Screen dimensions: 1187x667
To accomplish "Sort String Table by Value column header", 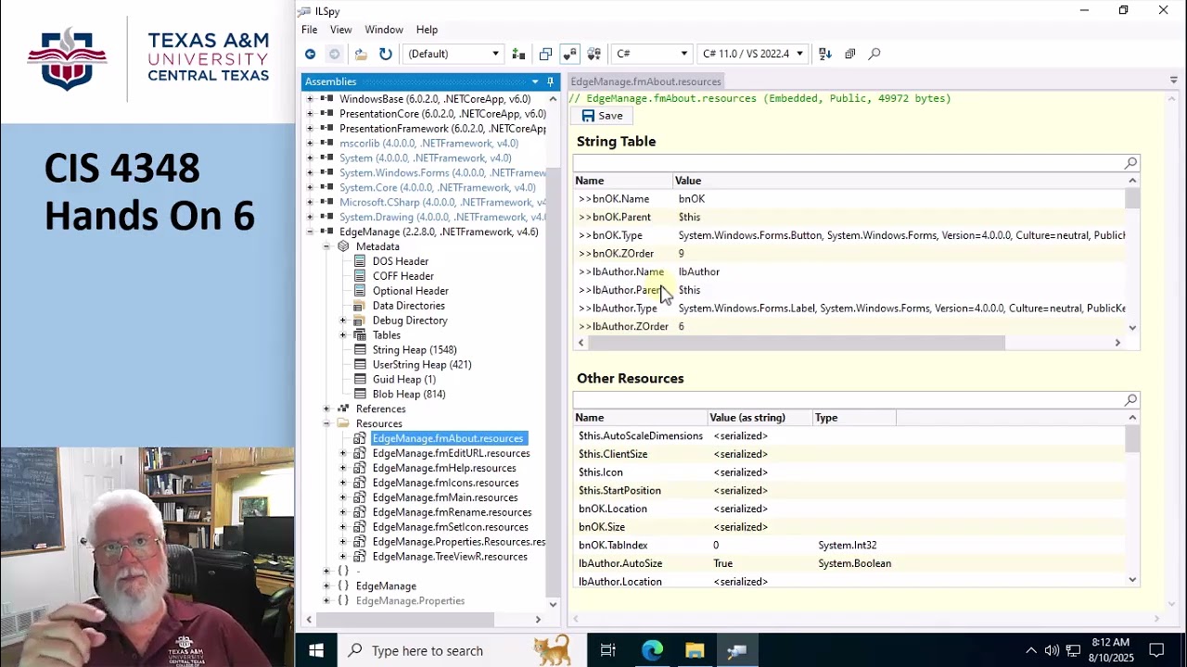I will pyautogui.click(x=900, y=181).
